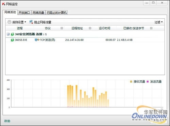The width and height of the screenshot is (170, 126).
Task: Collapse the 360安全浏览器 connection group
Action: 8,34
